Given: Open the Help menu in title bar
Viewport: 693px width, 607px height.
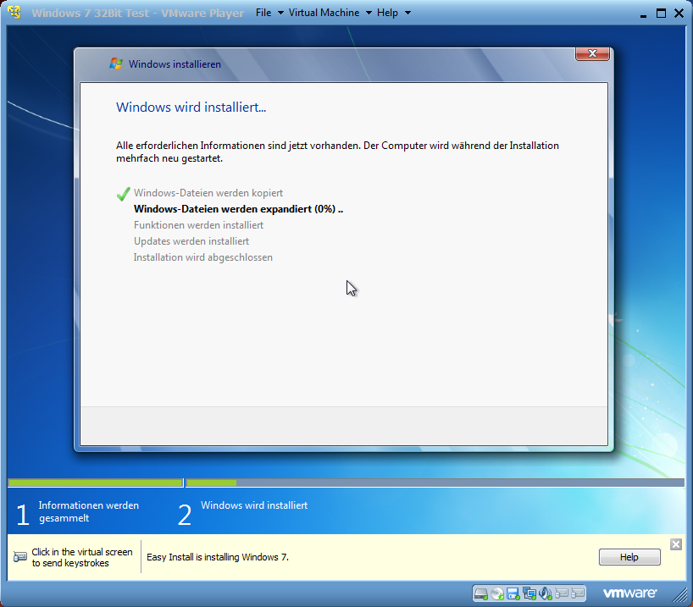Looking at the screenshot, I should [x=388, y=13].
